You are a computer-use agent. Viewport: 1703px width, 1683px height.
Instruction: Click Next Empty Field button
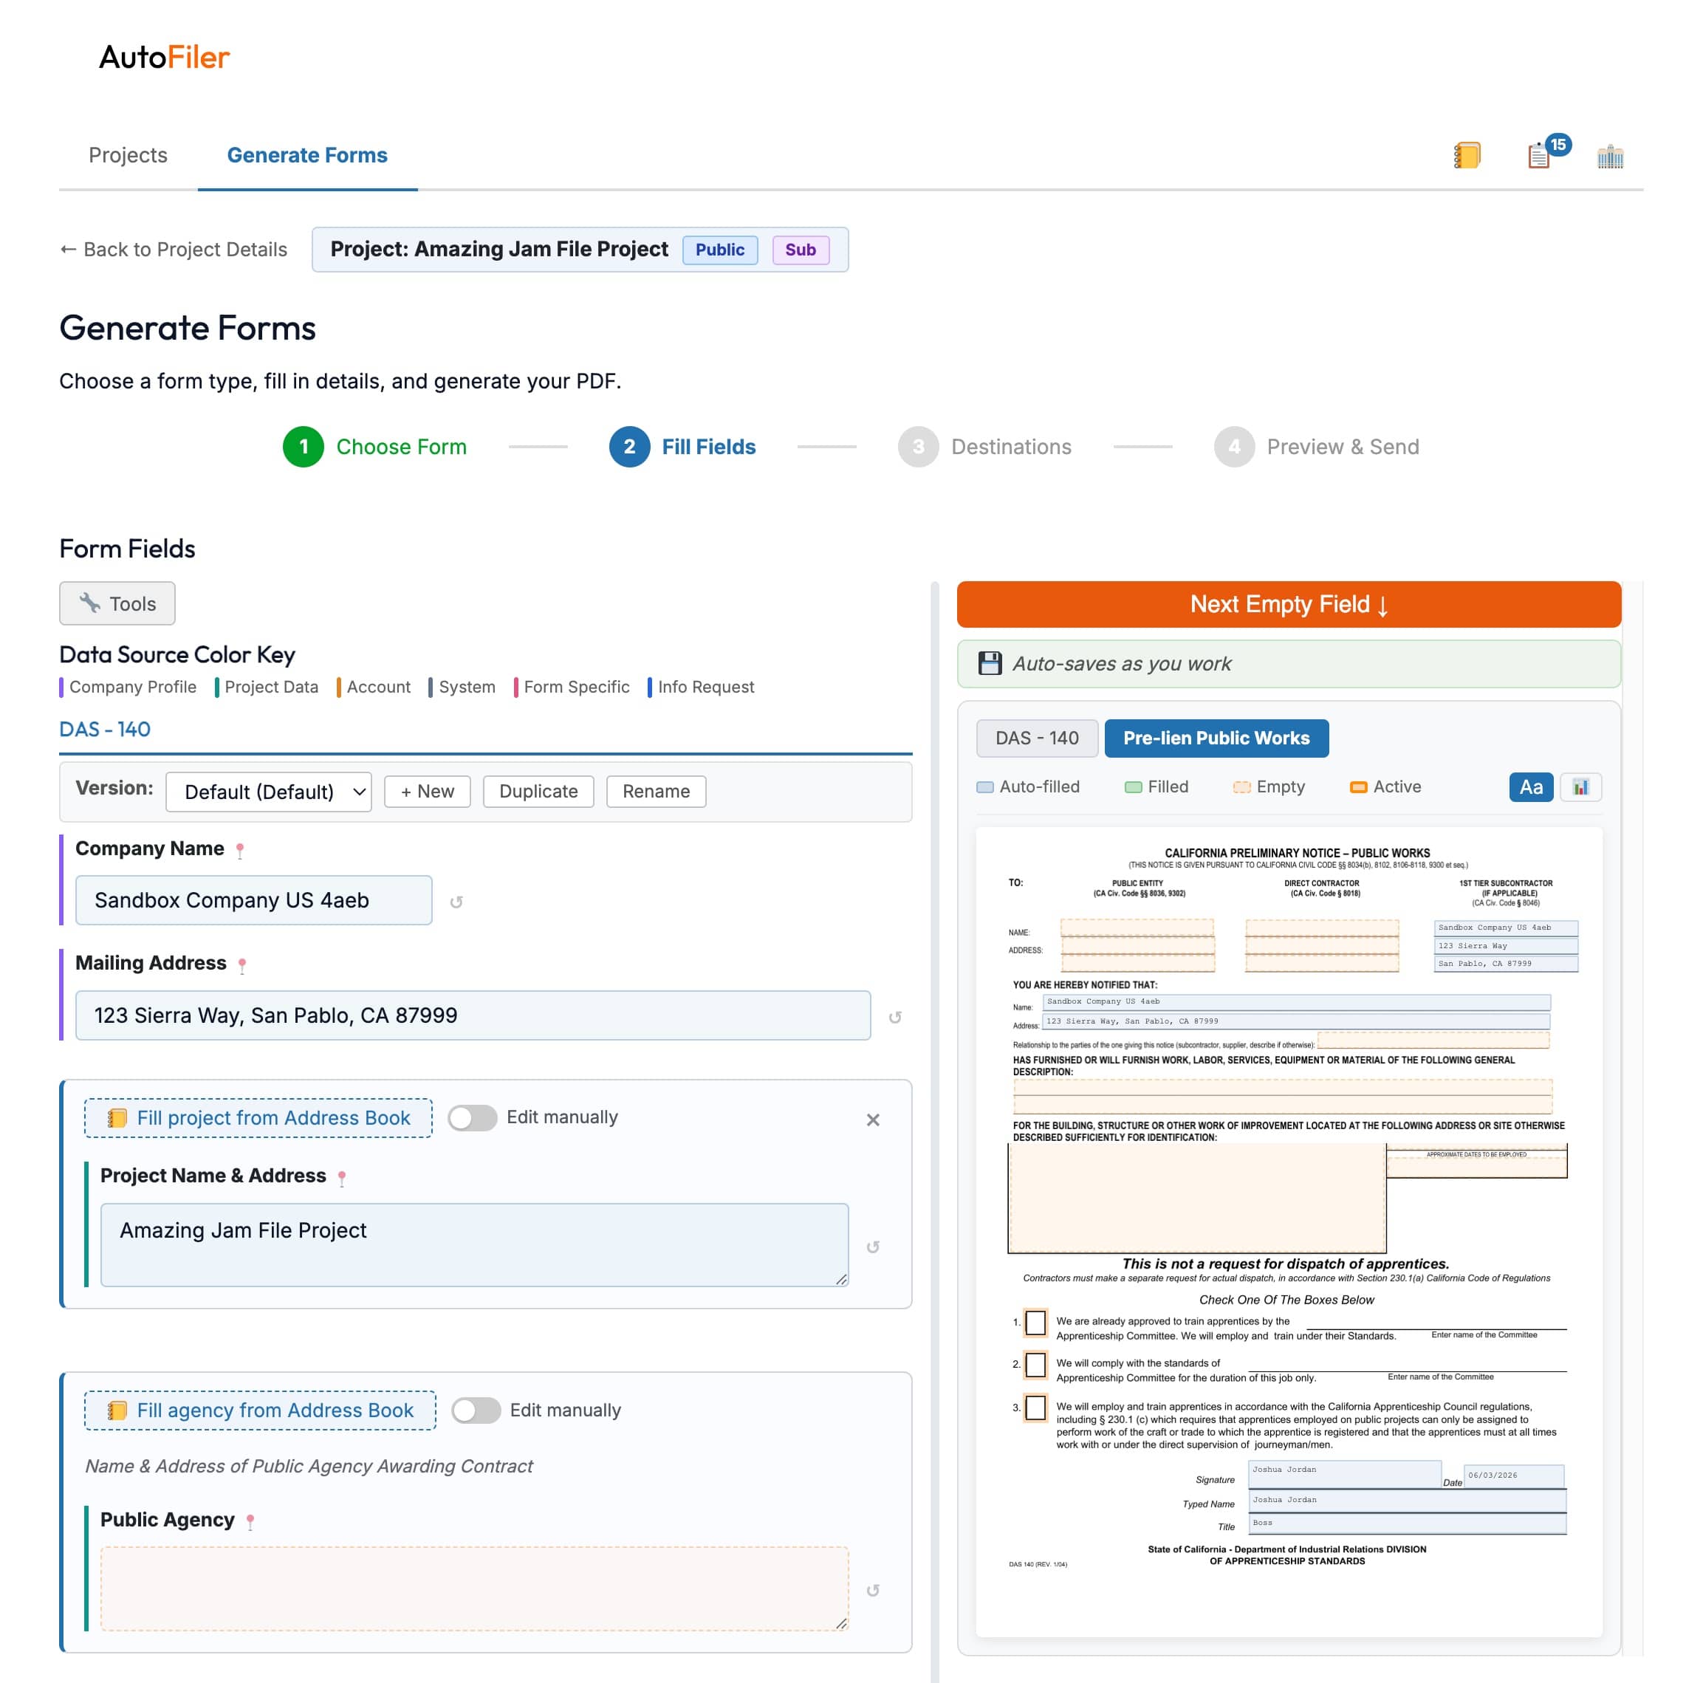1289,604
